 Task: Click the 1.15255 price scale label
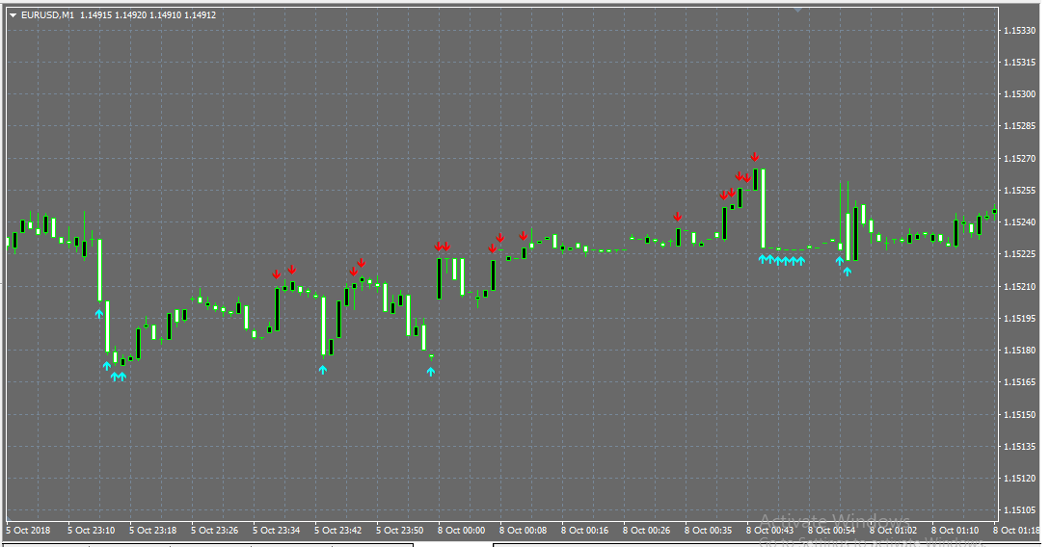pos(1018,191)
